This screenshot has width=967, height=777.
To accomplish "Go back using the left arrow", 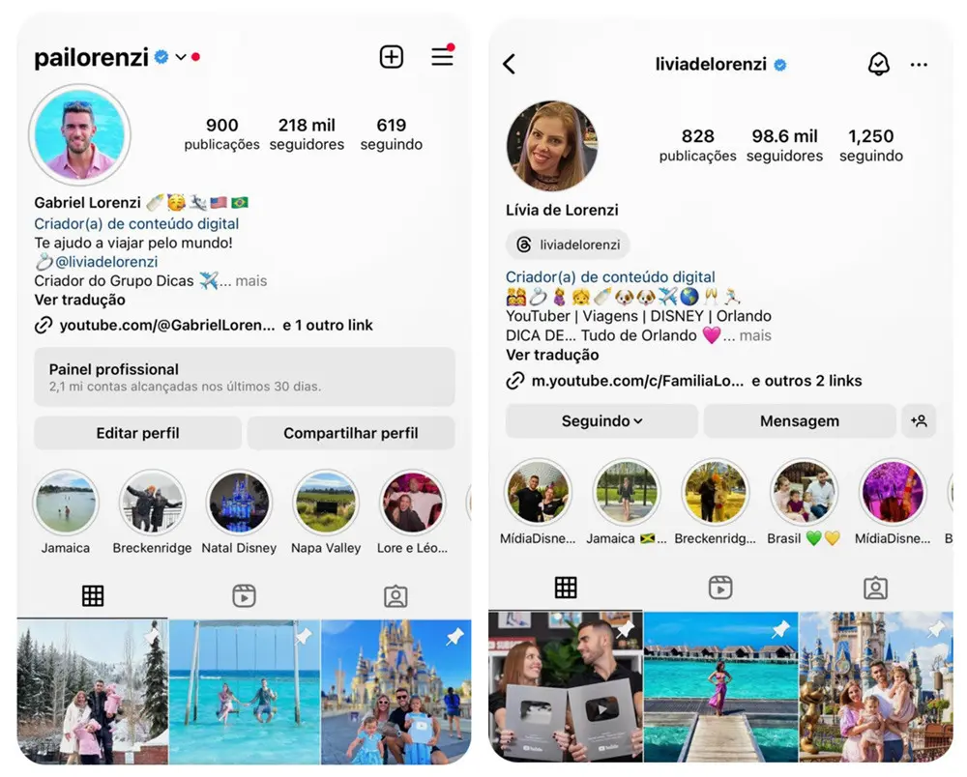I will [510, 64].
